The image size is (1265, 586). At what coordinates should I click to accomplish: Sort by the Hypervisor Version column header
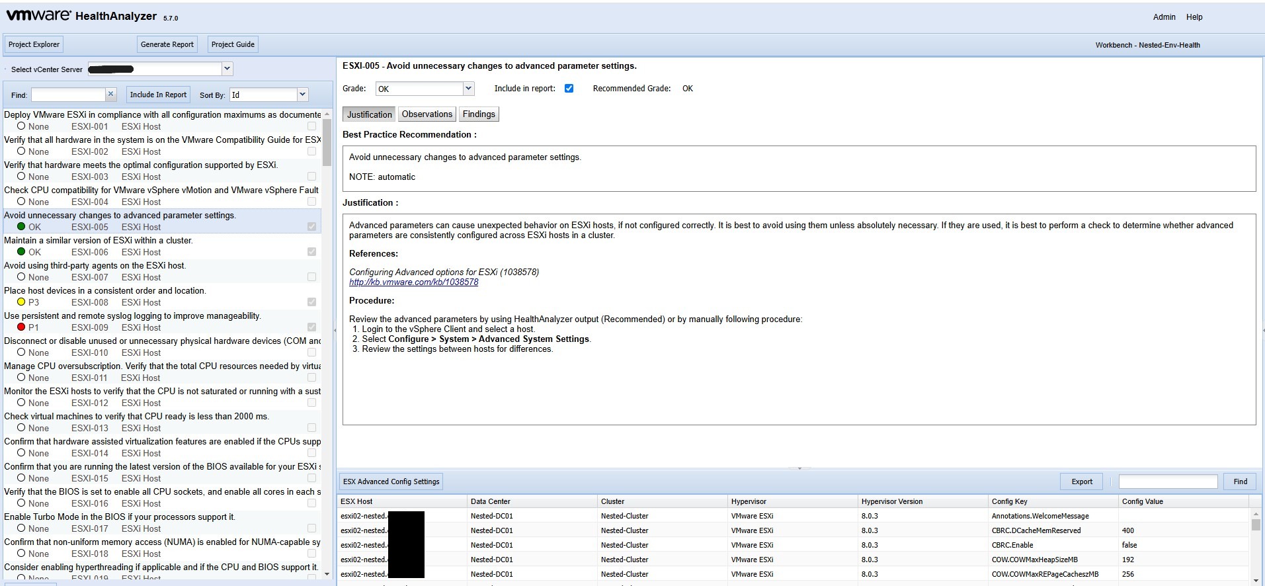(x=922, y=501)
